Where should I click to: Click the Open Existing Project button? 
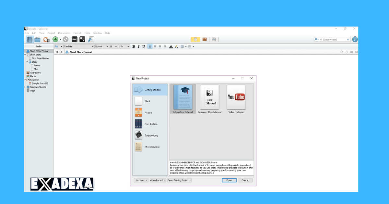click(179, 180)
